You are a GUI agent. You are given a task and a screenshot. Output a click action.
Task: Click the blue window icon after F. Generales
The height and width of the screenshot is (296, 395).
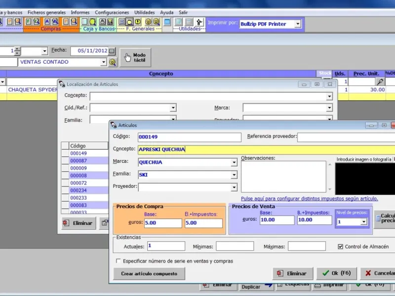[x=167, y=22]
